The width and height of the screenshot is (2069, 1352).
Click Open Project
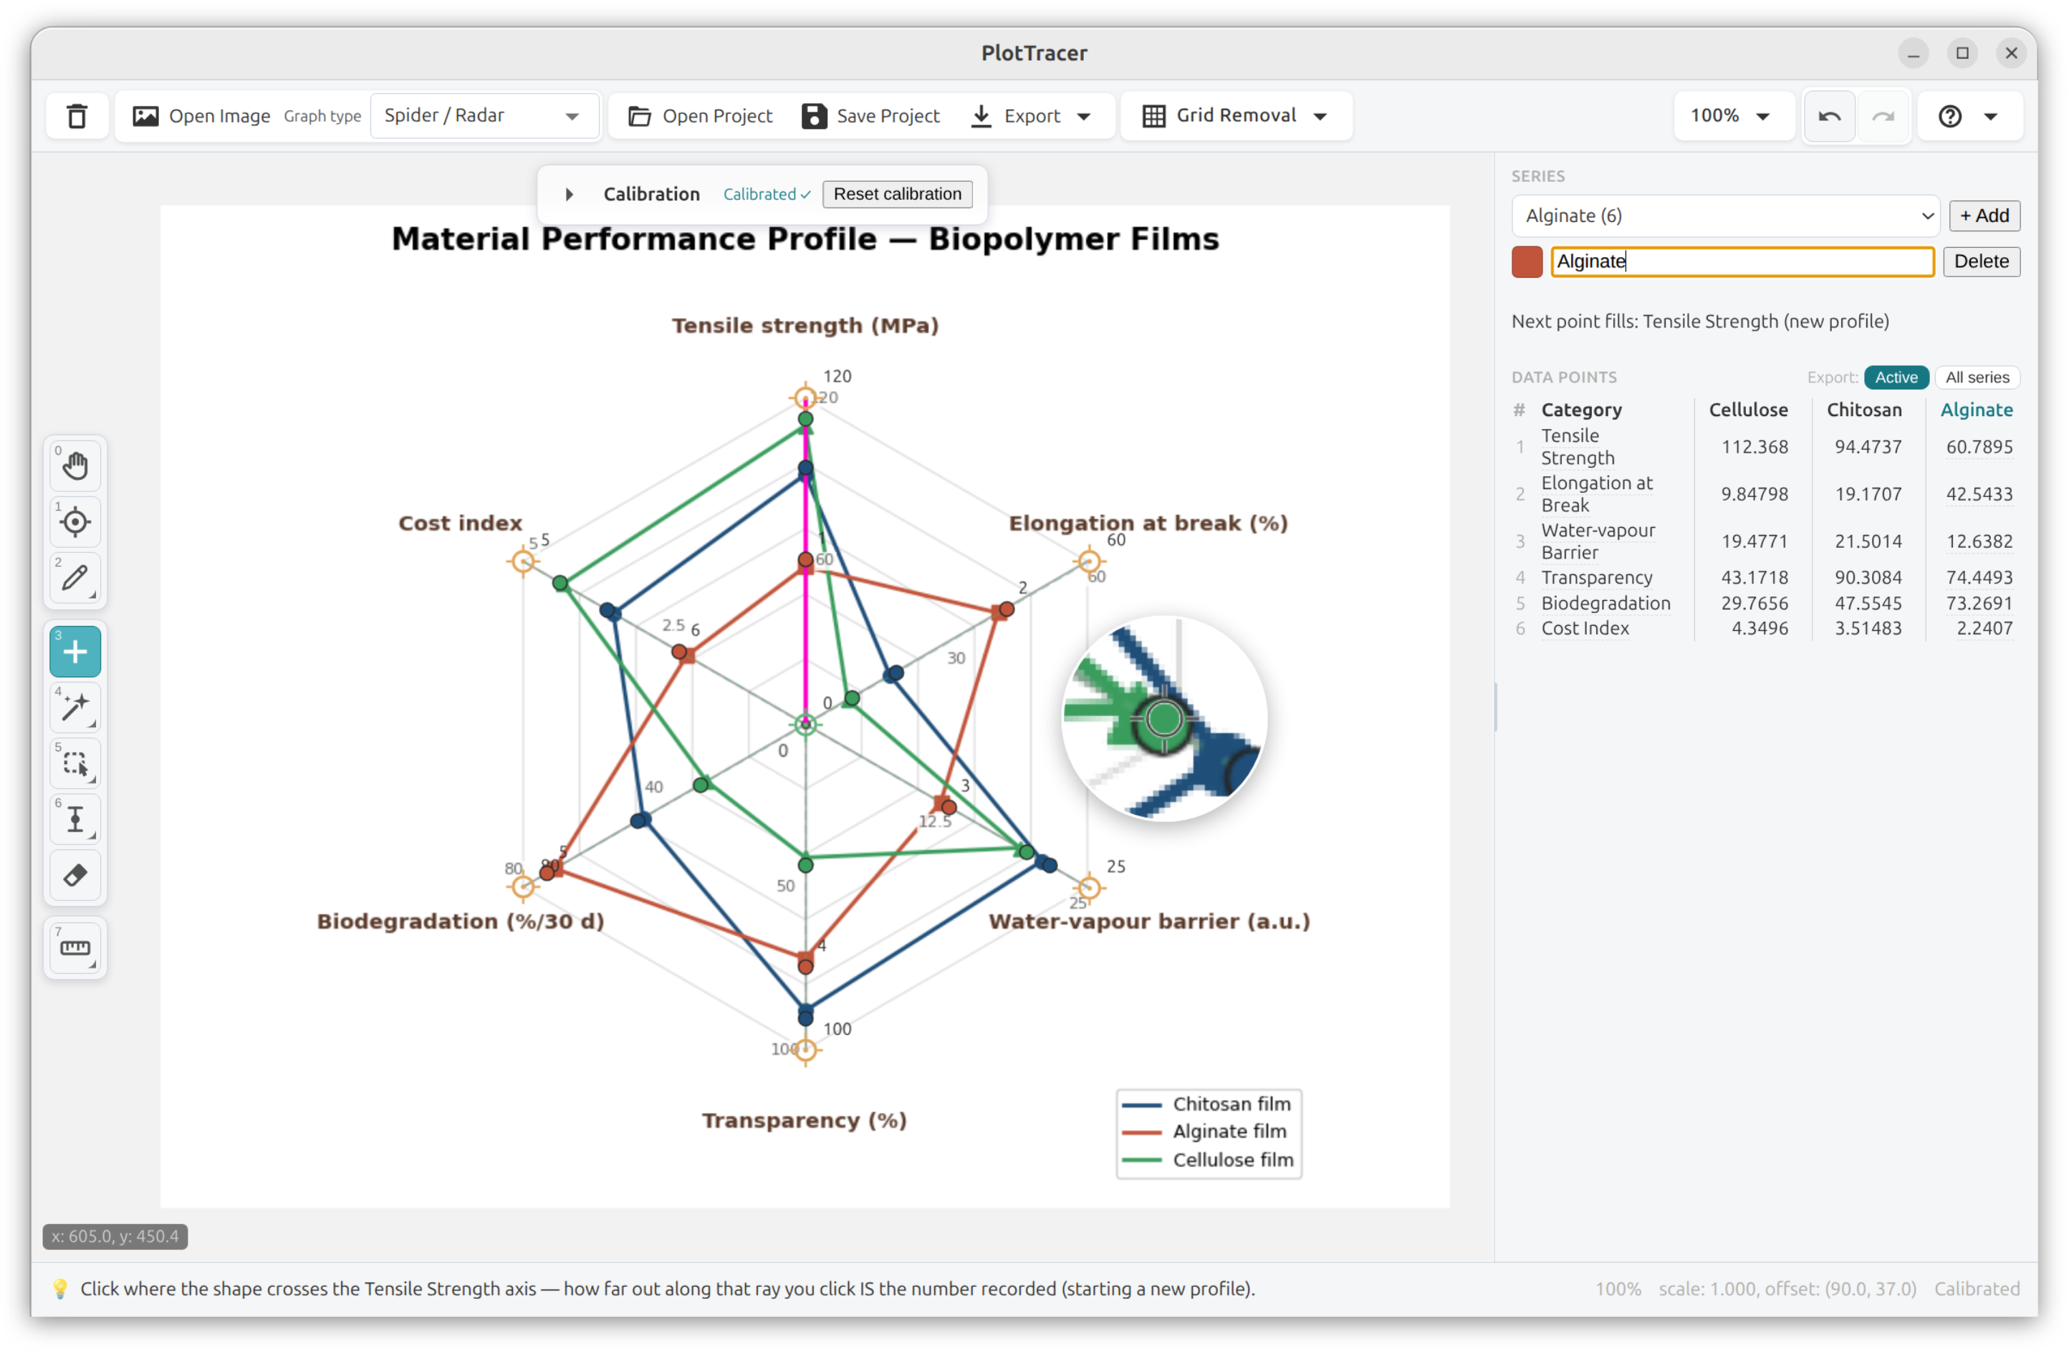coord(701,115)
